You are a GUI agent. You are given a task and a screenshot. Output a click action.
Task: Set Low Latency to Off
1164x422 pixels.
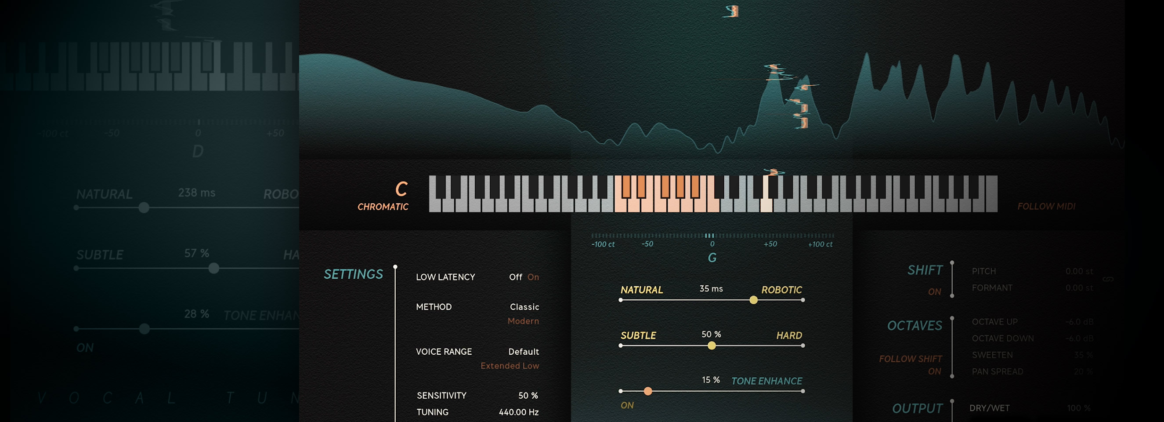[515, 277]
